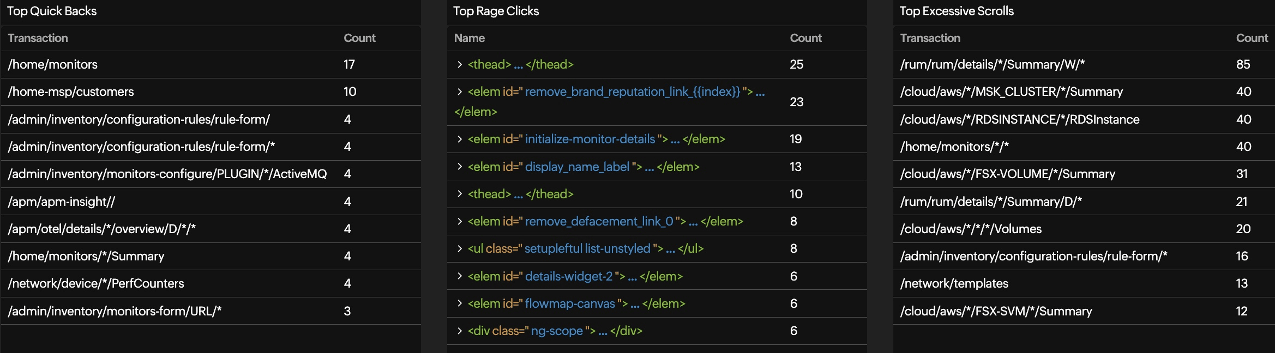Image resolution: width=1275 pixels, height=353 pixels.
Task: Open the /rum/rum/details/*/Summary/W/* scroll transaction
Action: tap(992, 65)
